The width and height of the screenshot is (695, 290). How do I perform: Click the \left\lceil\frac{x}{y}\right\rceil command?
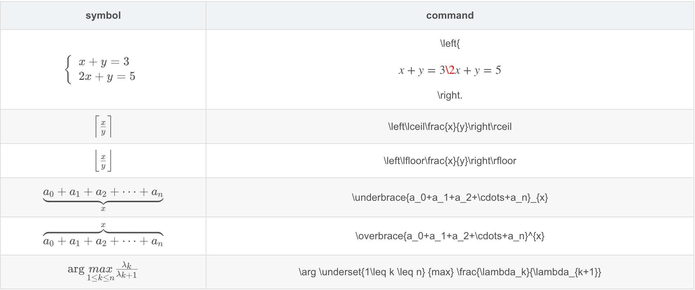450,127
